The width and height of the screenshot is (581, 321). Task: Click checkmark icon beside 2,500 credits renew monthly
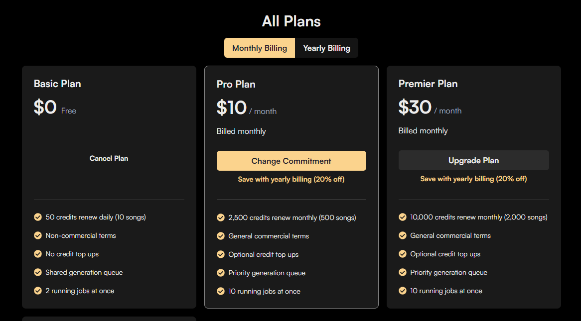(x=220, y=217)
